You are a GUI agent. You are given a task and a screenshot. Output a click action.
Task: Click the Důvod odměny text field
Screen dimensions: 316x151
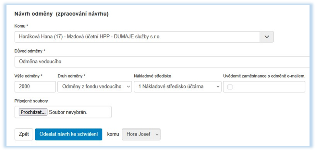[162, 62]
